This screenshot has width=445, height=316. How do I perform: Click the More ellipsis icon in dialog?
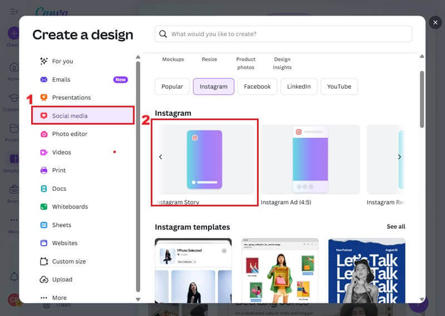44,298
